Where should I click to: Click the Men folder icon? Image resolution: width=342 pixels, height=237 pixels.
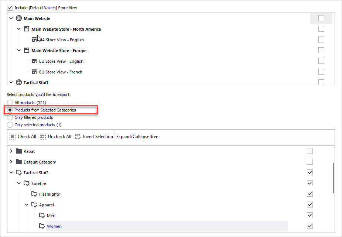coord(42,216)
